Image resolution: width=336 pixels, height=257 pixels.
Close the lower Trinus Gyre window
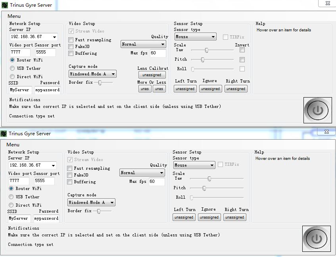point(326,132)
